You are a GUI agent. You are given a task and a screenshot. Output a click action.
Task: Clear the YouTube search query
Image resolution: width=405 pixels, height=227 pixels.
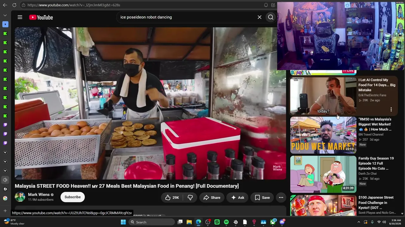(259, 17)
